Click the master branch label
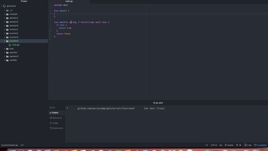268x151 pixels. coord(230,145)
